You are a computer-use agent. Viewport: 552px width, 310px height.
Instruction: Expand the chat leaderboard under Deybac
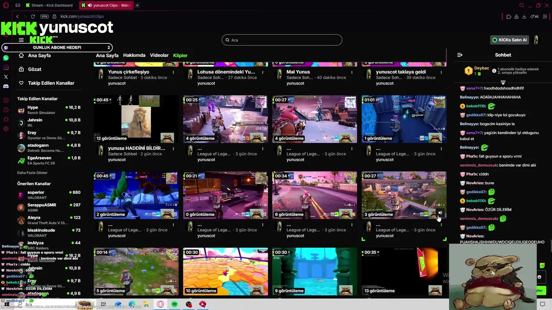pos(503,82)
